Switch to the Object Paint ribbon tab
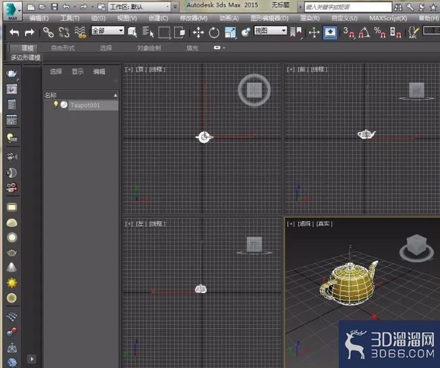 (x=149, y=48)
